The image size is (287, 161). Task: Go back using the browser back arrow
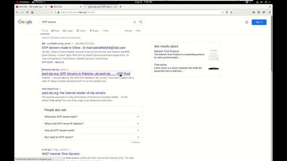[x=17, y=12]
